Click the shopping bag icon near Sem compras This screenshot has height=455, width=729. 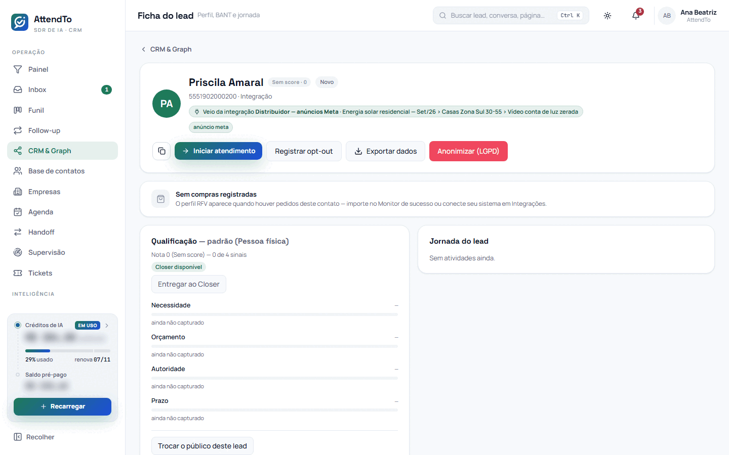pos(160,199)
